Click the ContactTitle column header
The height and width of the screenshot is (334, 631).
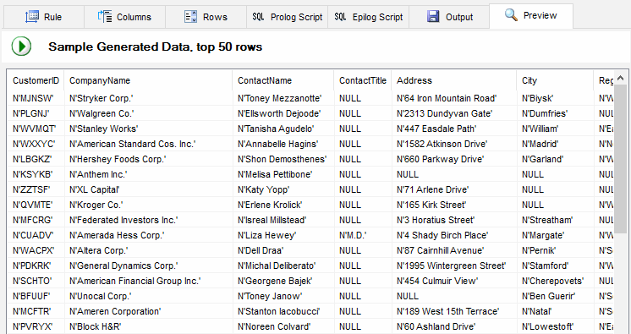363,80
